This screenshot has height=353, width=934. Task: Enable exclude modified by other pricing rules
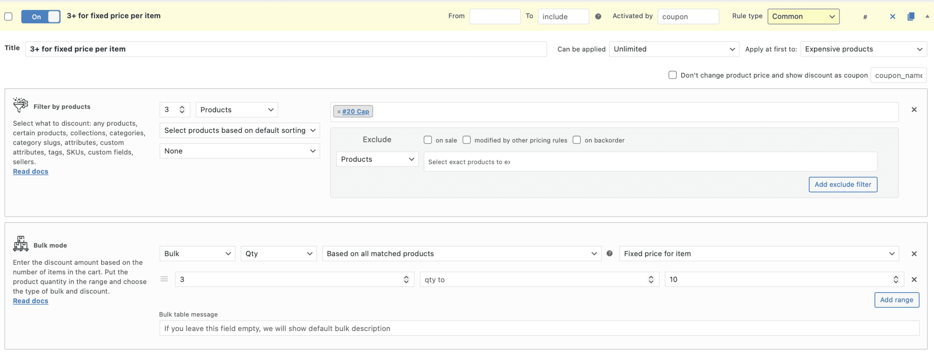pos(467,140)
